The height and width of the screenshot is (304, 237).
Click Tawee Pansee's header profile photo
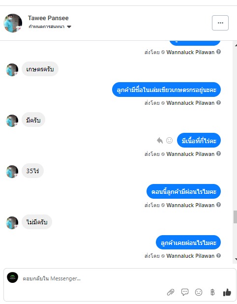(x=13, y=23)
